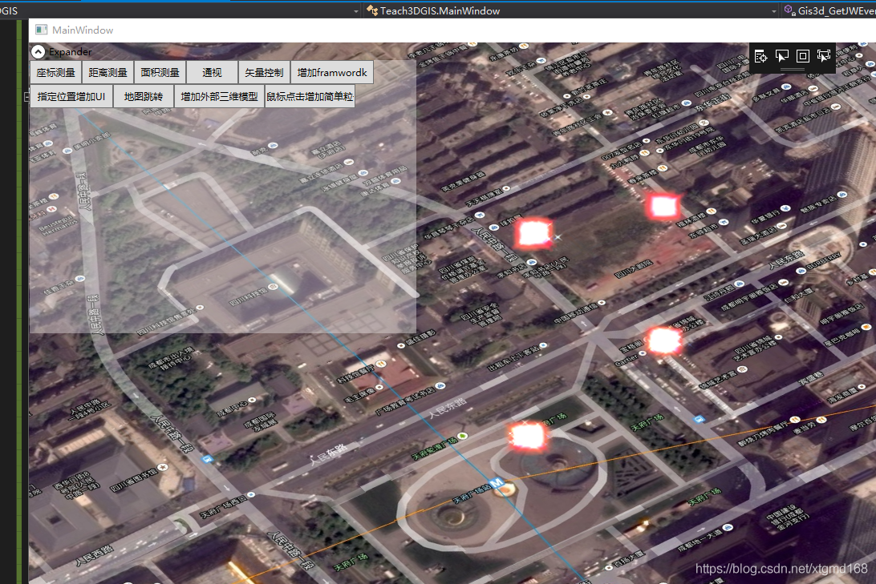Open the project dropdown ending in DGIS

click(x=180, y=10)
